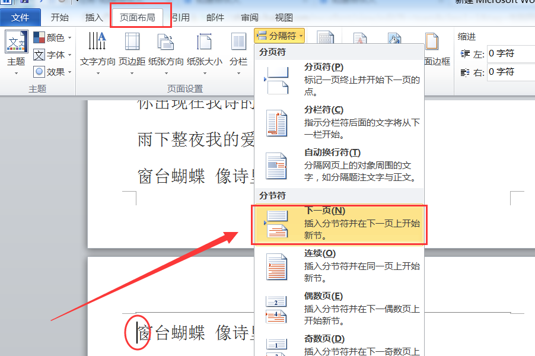Viewport: 535px width, 356px height.
Task: Switch to the 视图 tab
Action: click(x=284, y=17)
